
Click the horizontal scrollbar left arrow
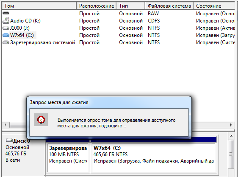coord(5,125)
